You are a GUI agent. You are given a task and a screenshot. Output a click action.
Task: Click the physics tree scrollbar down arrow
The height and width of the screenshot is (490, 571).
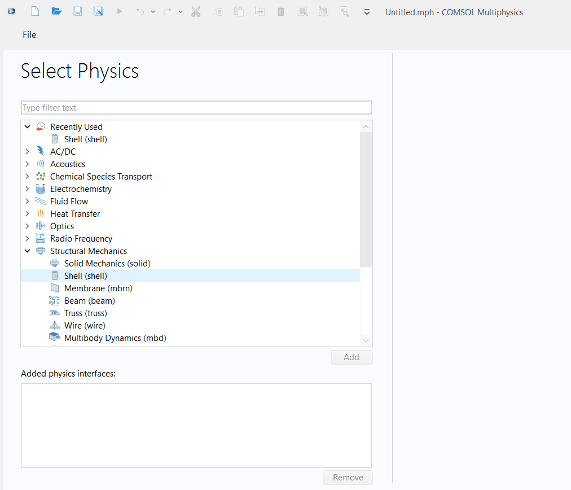coord(366,340)
